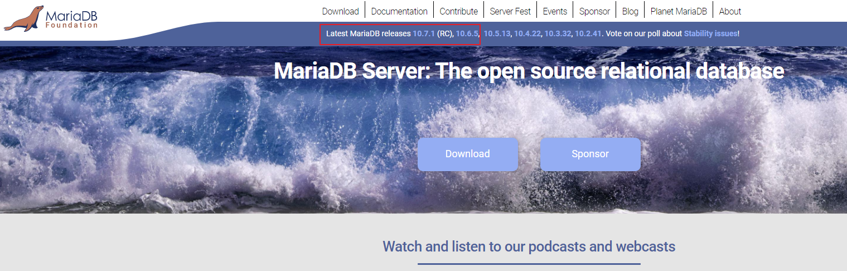Viewport: 847px width, 271px height.
Task: Click the MariaDB Foundation sea lion logo
Action: pyautogui.click(x=51, y=18)
